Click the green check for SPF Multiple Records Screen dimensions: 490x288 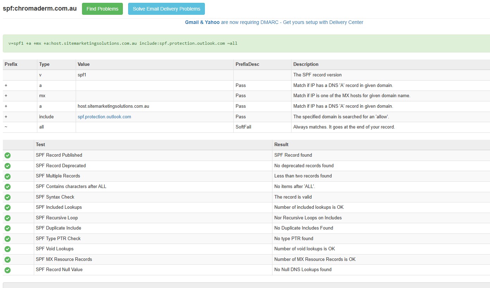click(7, 176)
